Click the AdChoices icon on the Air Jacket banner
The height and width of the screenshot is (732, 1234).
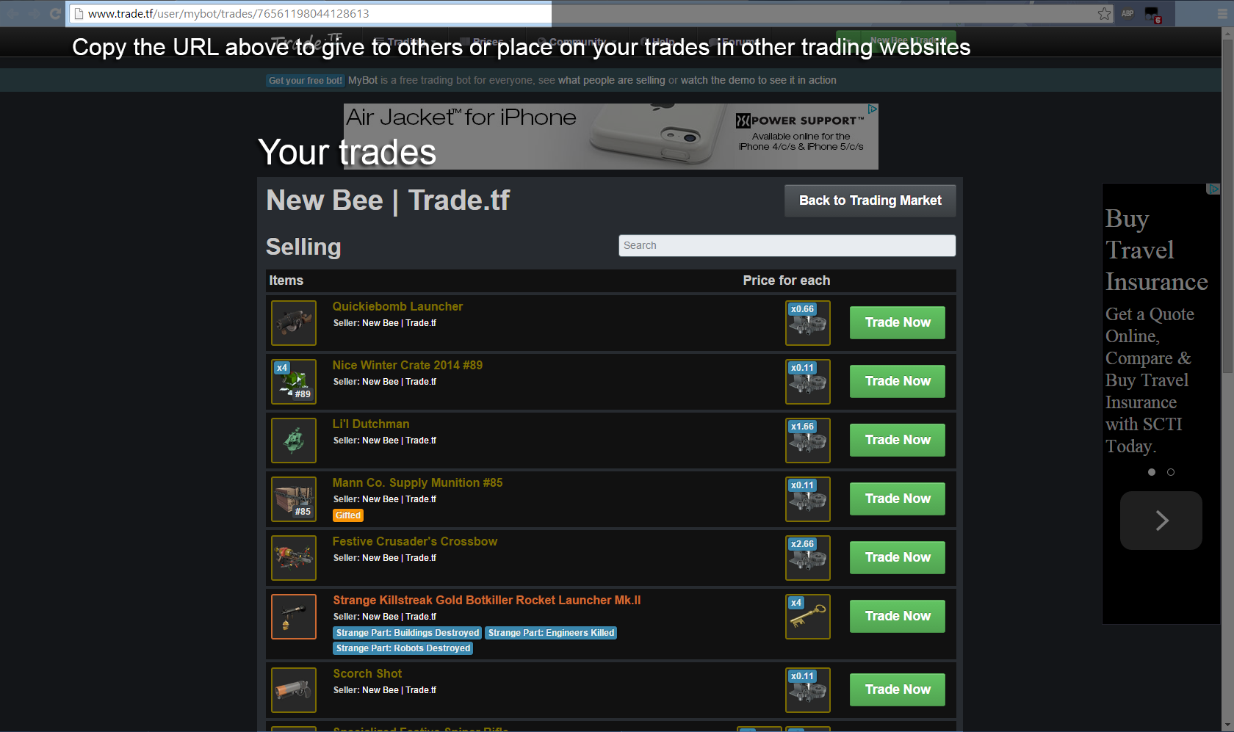pyautogui.click(x=872, y=109)
